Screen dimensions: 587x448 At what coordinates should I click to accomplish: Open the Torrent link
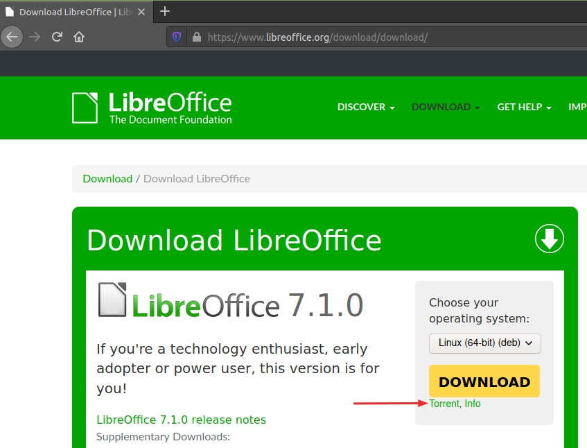[x=444, y=404]
